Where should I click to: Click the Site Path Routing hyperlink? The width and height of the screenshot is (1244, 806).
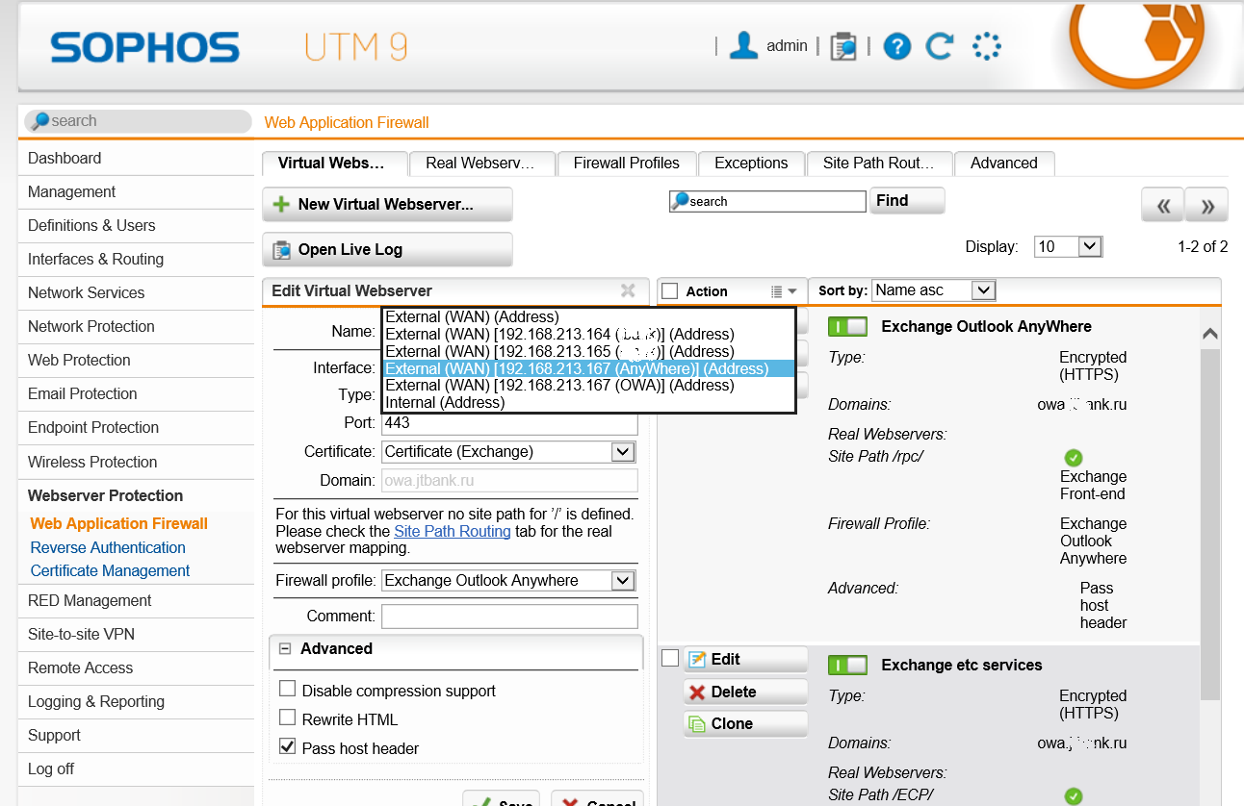pos(453,531)
